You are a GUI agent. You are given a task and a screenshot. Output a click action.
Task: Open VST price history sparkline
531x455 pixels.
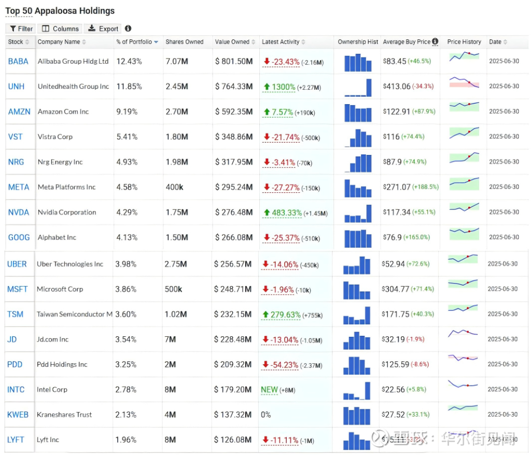tap(464, 133)
